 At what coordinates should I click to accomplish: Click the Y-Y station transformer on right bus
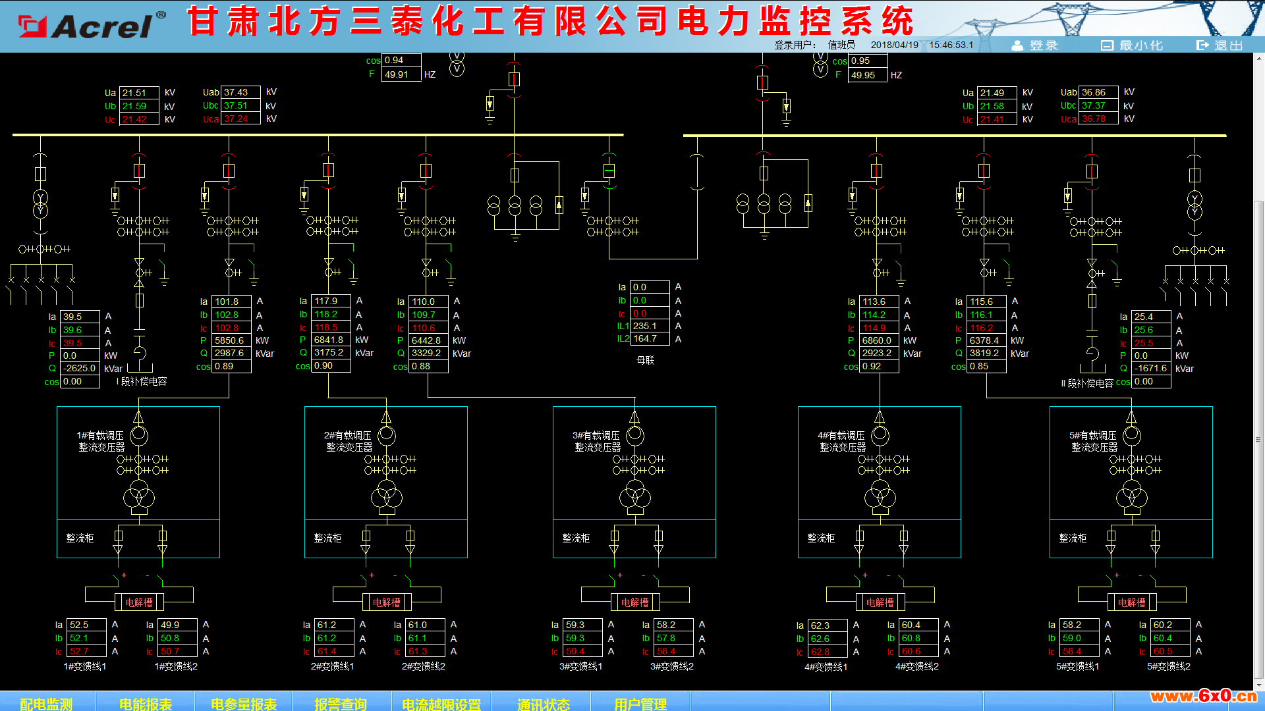tap(1195, 205)
